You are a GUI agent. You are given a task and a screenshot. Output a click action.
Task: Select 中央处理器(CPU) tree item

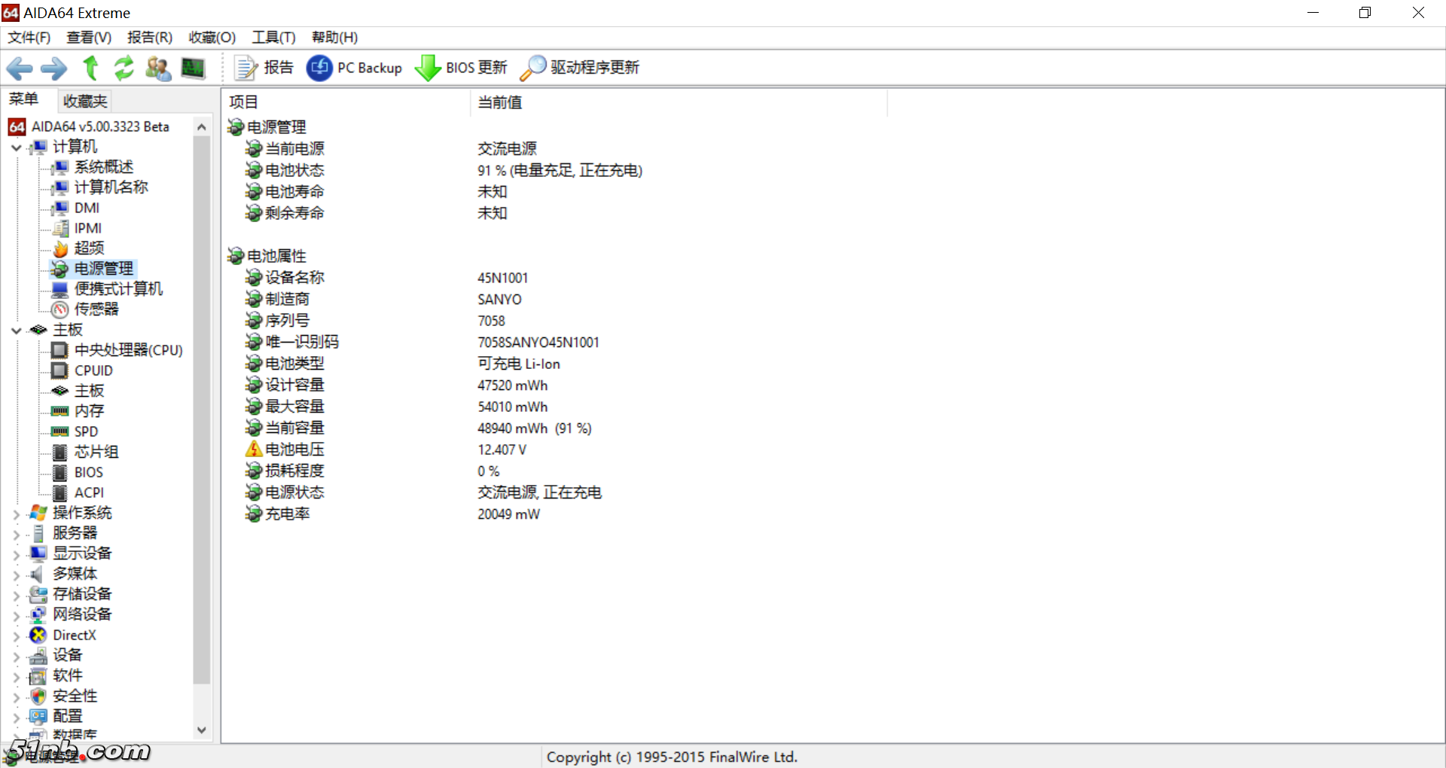coord(128,350)
